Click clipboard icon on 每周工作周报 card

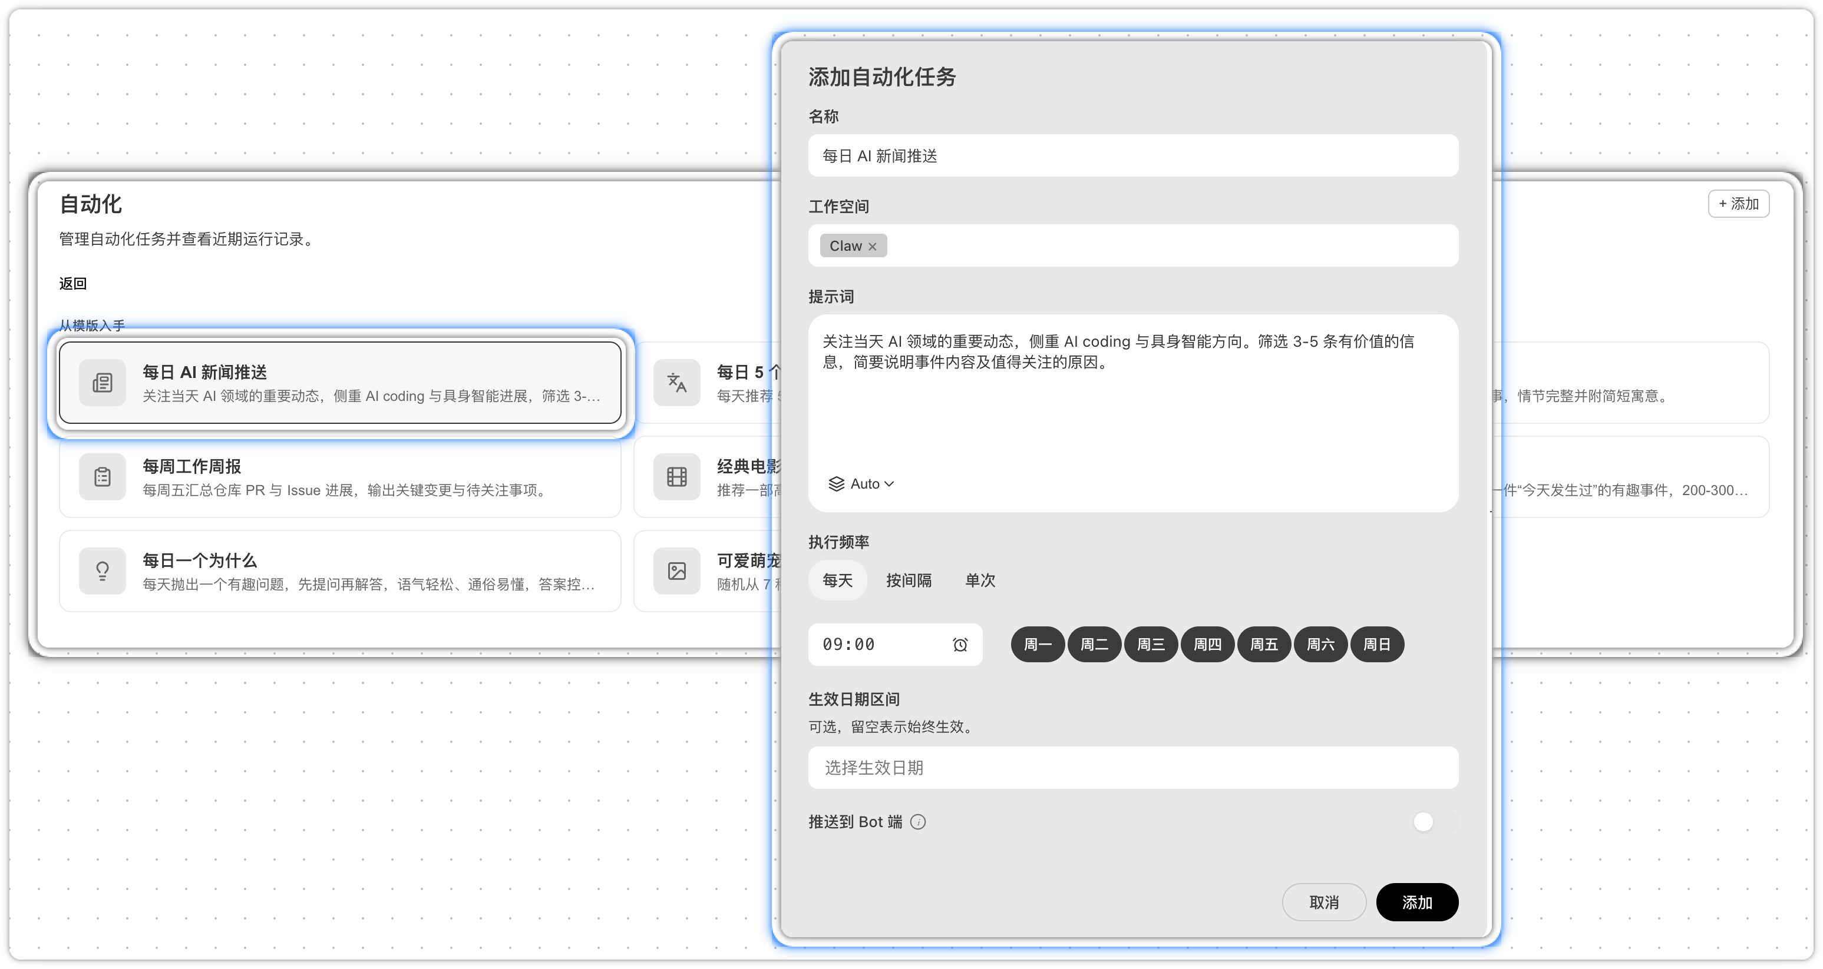pos(102,477)
